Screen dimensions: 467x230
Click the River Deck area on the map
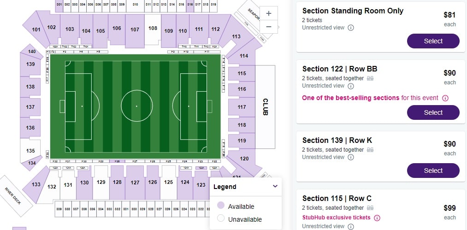(13, 196)
